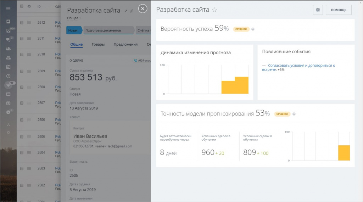Image resolution: width=363 pixels, height=202 pixels.
Task: Open the settings gear in scoring panel
Action: pos(318,10)
